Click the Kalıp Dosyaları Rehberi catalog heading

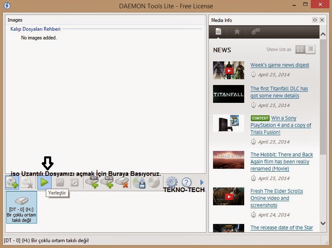coord(35,29)
